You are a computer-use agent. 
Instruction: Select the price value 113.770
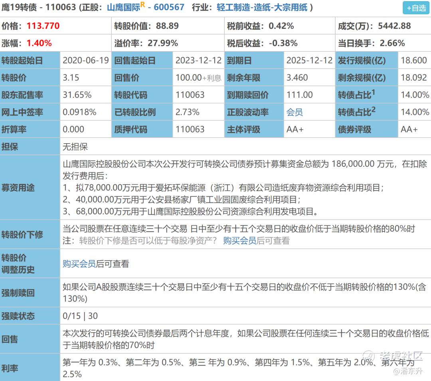[43, 26]
